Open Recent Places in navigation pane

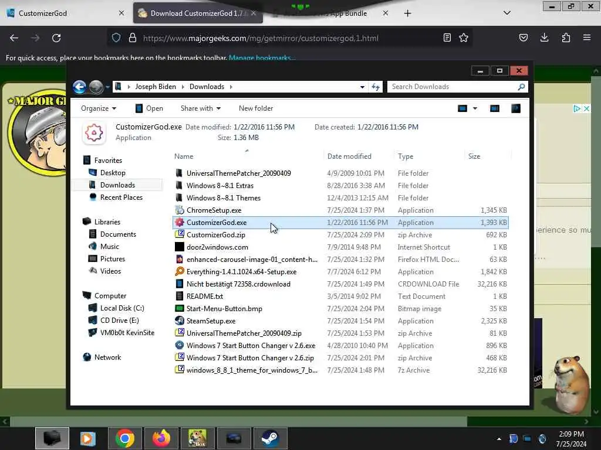click(x=121, y=197)
